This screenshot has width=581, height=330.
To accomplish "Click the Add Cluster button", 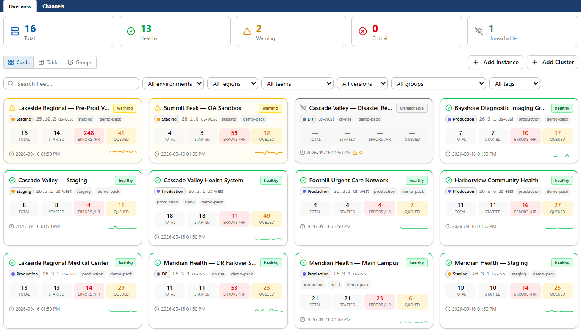I will 553,62.
